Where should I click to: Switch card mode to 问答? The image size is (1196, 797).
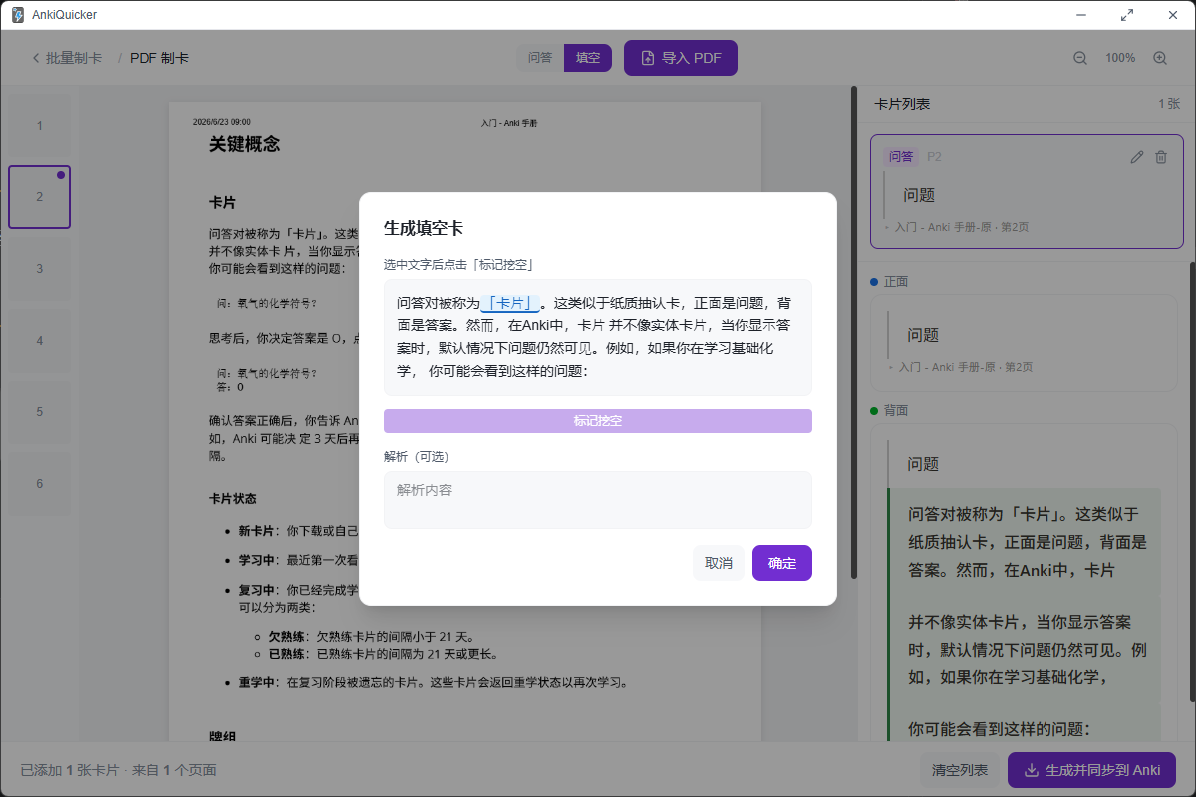540,58
